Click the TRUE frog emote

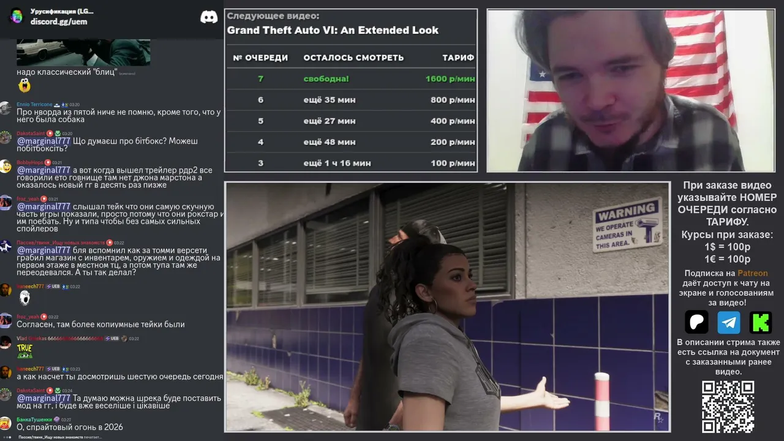pos(24,351)
